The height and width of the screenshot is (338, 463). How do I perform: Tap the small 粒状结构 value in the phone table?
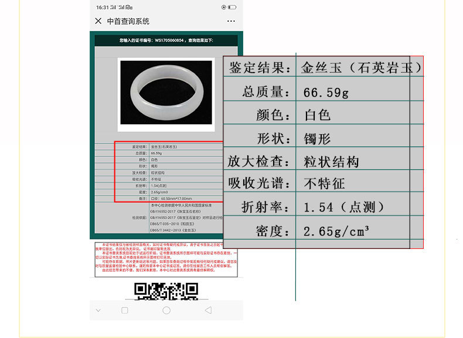[x=158, y=173]
